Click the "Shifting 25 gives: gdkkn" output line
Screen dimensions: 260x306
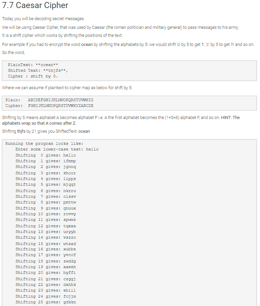46,302
